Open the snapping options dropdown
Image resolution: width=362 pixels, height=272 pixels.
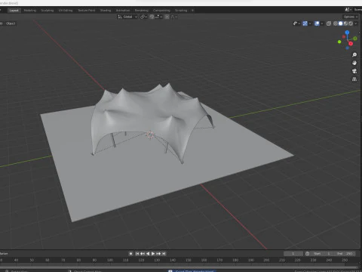(158, 17)
